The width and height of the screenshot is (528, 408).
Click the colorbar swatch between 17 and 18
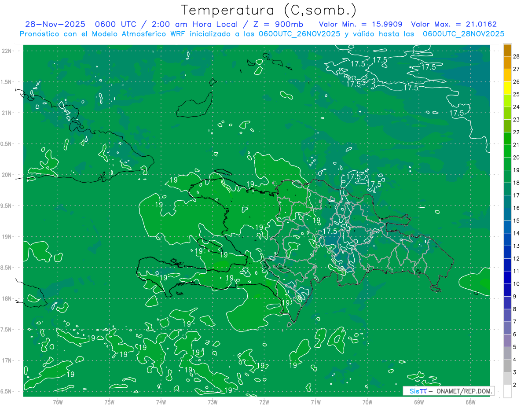[x=507, y=189]
